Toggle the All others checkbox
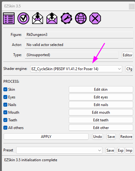 coord(5,127)
